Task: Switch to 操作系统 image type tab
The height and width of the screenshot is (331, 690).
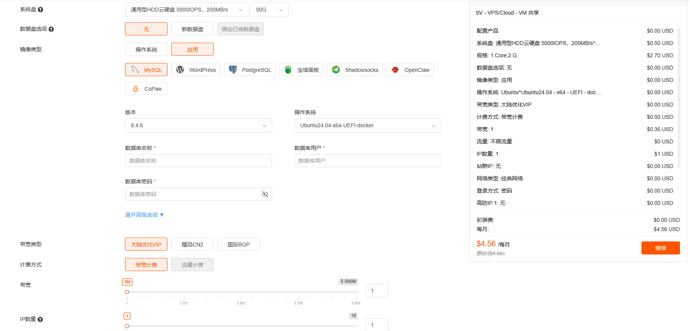Action: pos(146,50)
